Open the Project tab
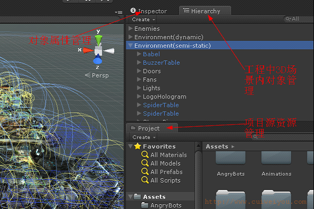Image resolution: width=314 pixels, height=209 pixels. tap(152, 128)
